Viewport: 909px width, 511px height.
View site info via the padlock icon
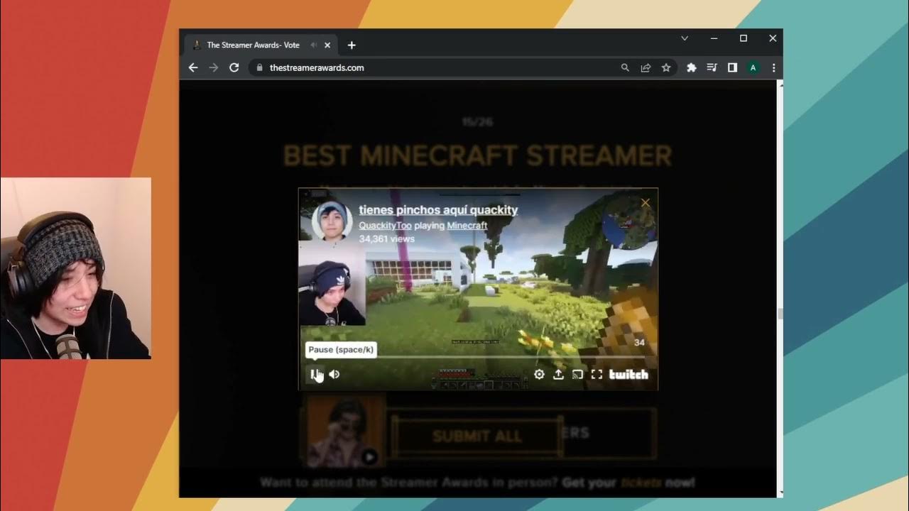pyautogui.click(x=259, y=67)
